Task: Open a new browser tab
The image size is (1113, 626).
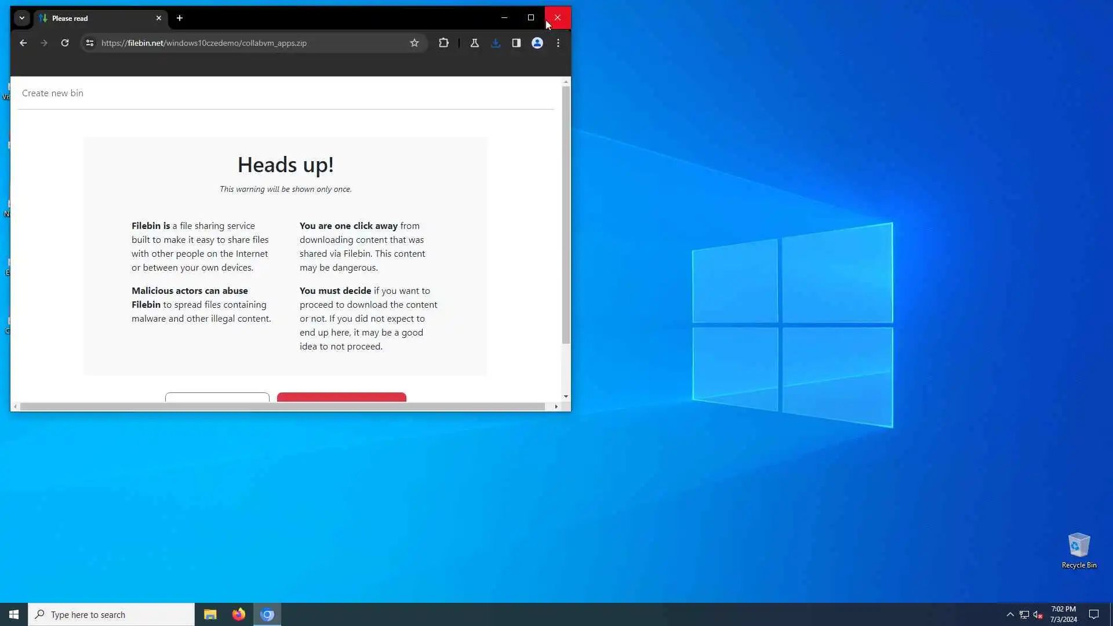Action: (180, 18)
